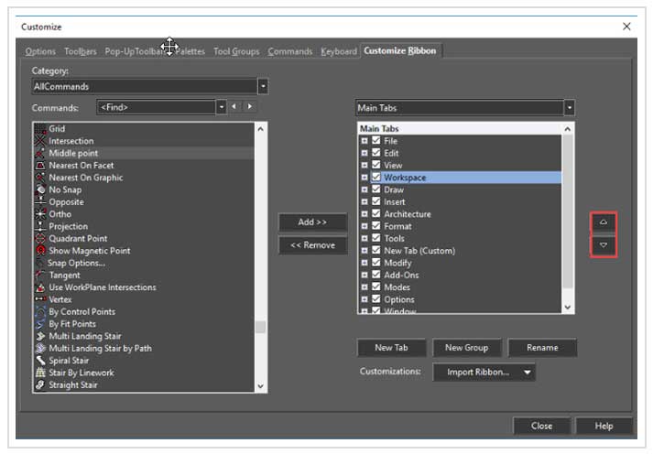Click the Main Tabs tree scrollbar thumb
This screenshot has width=653, height=454.
[567, 211]
